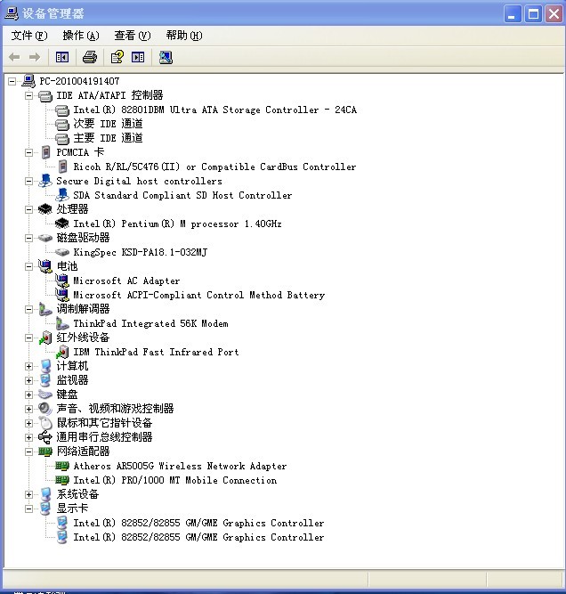The width and height of the screenshot is (566, 594).
Task: Select the 次要 IDE 通道 device
Action: pos(108,124)
